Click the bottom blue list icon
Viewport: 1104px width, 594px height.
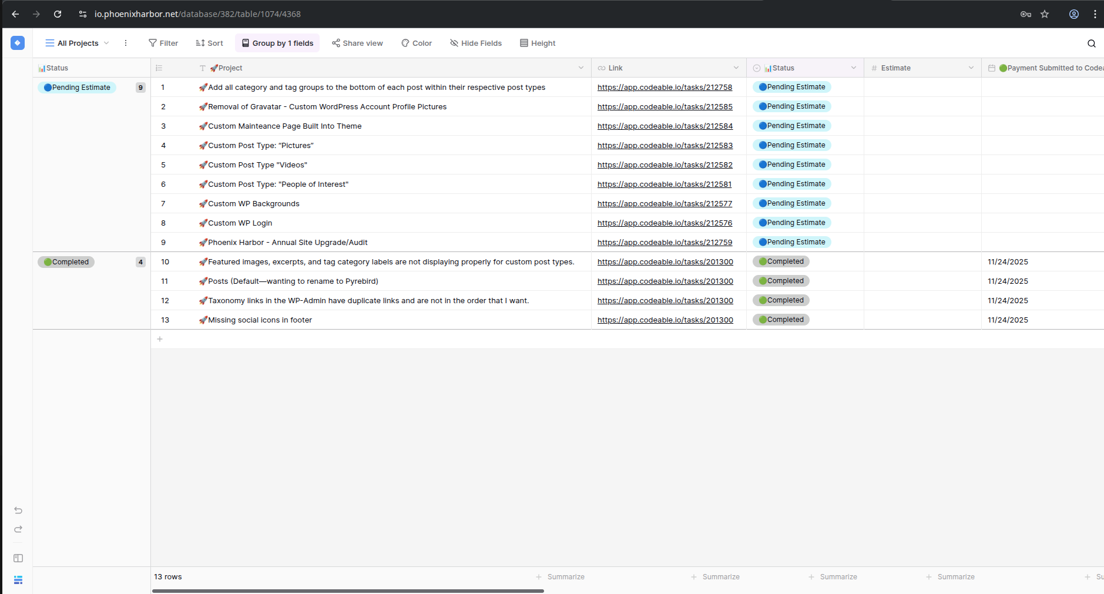point(18,580)
